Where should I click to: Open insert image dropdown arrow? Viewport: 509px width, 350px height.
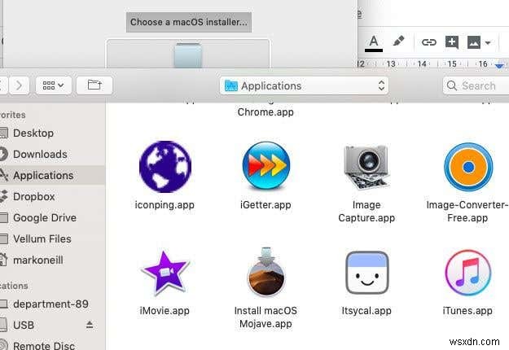pos(488,42)
